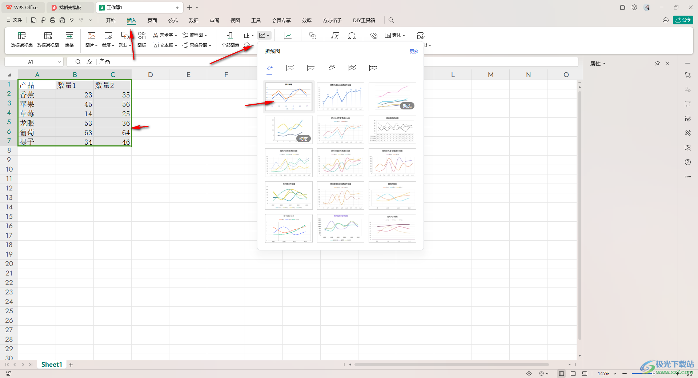698x378 pixels.
Task: Open the 文件 File menu
Action: 15,20
